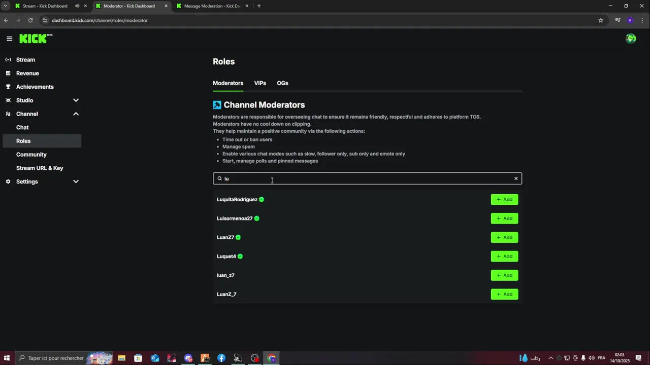This screenshot has width=650, height=365.
Task: Expand the Settings section chevron
Action: tap(76, 181)
